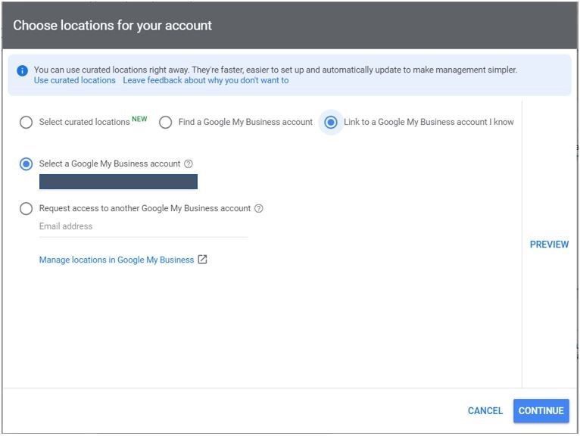
Task: Click the CONTINUE button
Action: (x=541, y=411)
